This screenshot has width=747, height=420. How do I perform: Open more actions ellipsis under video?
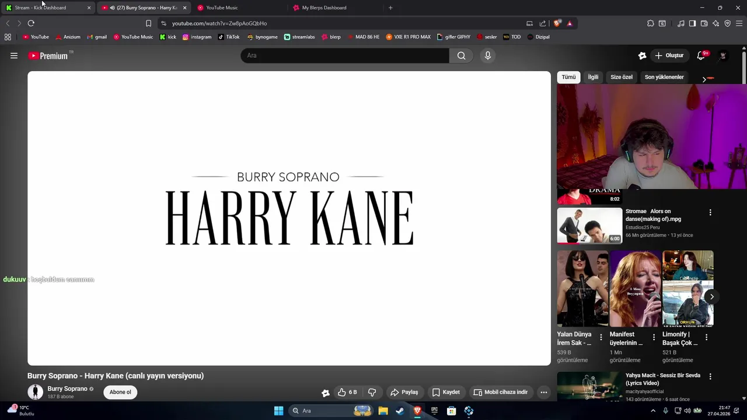[544, 392]
